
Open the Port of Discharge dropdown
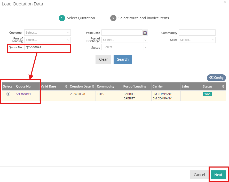click(x=125, y=40)
